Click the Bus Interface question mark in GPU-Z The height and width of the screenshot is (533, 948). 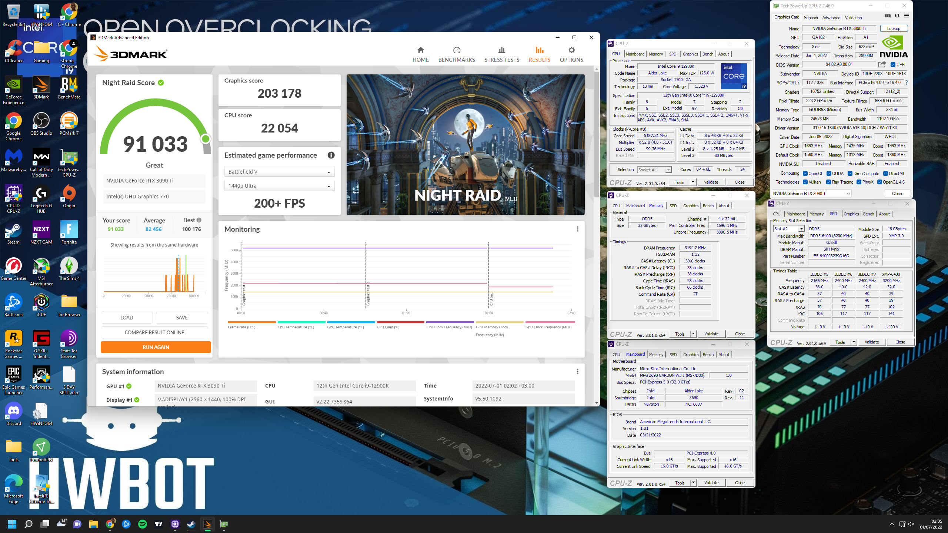coord(907,83)
